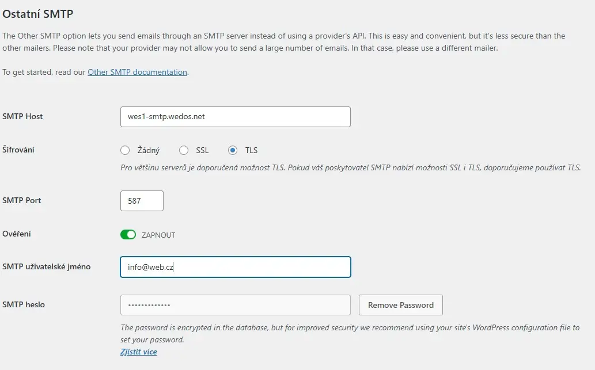The height and width of the screenshot is (370, 595).
Task: Click the SMTP heslo password field
Action: tap(235, 305)
